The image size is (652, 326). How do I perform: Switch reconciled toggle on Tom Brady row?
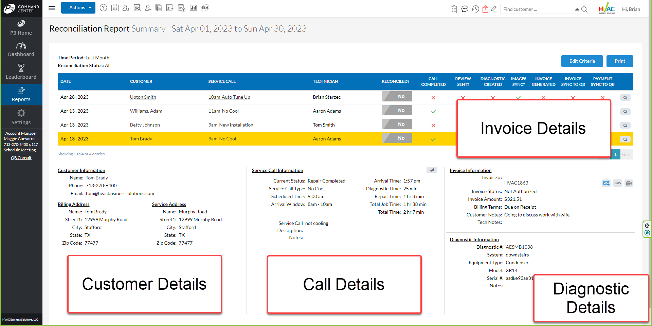click(x=397, y=138)
